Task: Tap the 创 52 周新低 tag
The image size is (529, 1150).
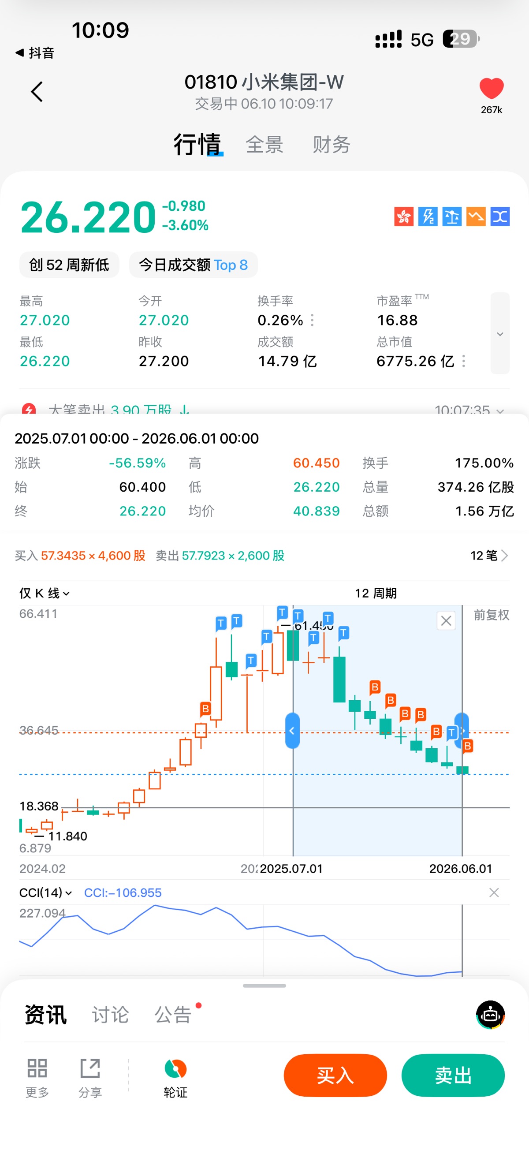Action: [x=69, y=265]
